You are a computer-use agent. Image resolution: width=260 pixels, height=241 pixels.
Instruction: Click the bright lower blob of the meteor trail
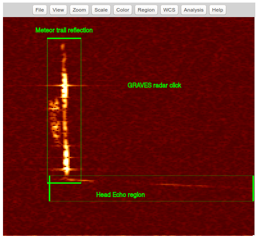[66, 158]
